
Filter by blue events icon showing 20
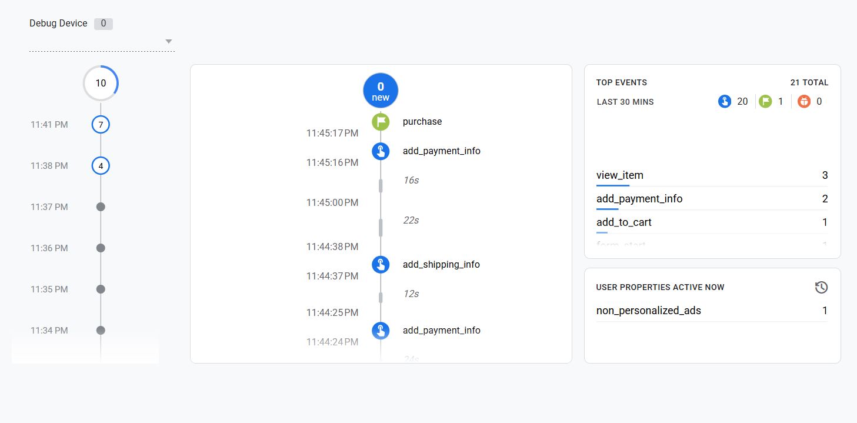coord(725,102)
